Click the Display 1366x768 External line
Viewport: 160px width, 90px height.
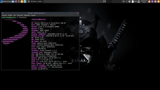pyautogui.click(x=53, y=36)
